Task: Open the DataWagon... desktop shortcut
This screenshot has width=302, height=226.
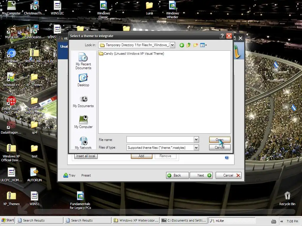Action: click(x=11, y=127)
